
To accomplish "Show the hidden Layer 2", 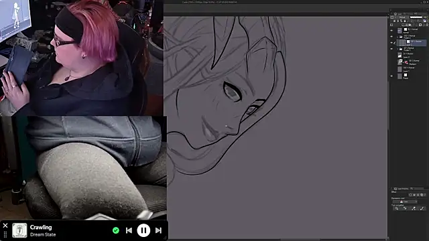I will (391, 55).
